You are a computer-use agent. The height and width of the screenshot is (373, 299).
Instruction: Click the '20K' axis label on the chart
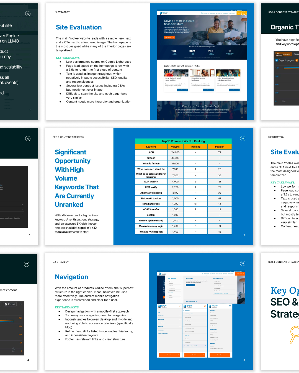coord(20,318)
